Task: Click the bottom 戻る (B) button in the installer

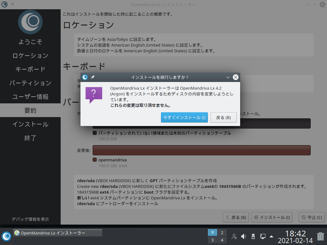Action: [236, 217]
